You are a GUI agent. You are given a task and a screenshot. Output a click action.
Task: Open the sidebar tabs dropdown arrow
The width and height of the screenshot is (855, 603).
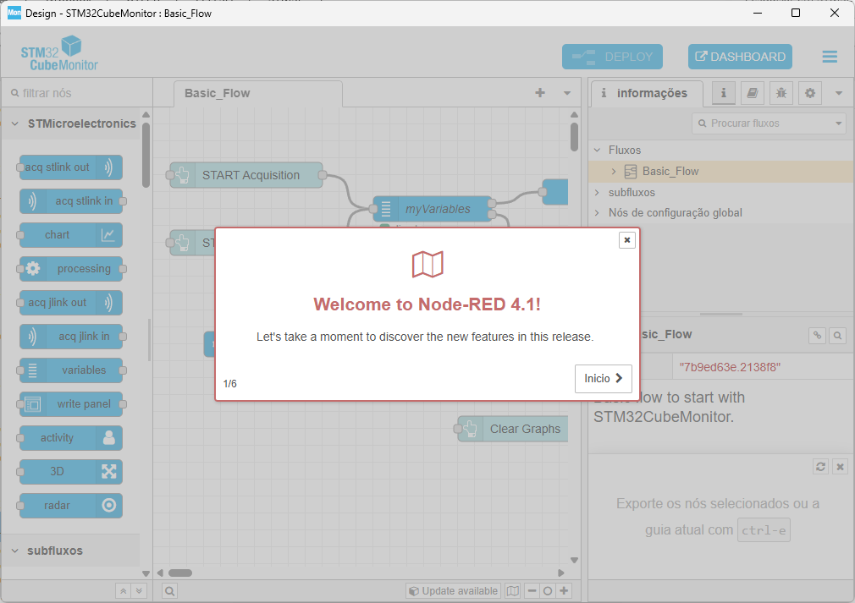coord(839,93)
